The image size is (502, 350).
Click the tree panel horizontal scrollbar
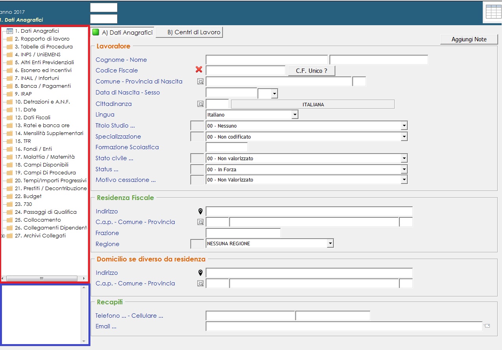tap(41, 278)
